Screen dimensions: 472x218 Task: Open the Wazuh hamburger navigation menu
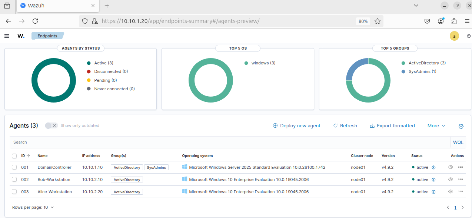(x=7, y=36)
